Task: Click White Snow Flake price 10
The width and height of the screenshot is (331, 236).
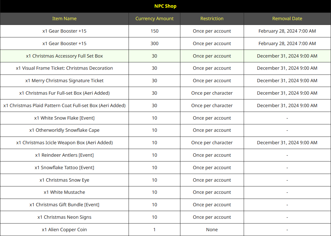Action: [154, 118]
